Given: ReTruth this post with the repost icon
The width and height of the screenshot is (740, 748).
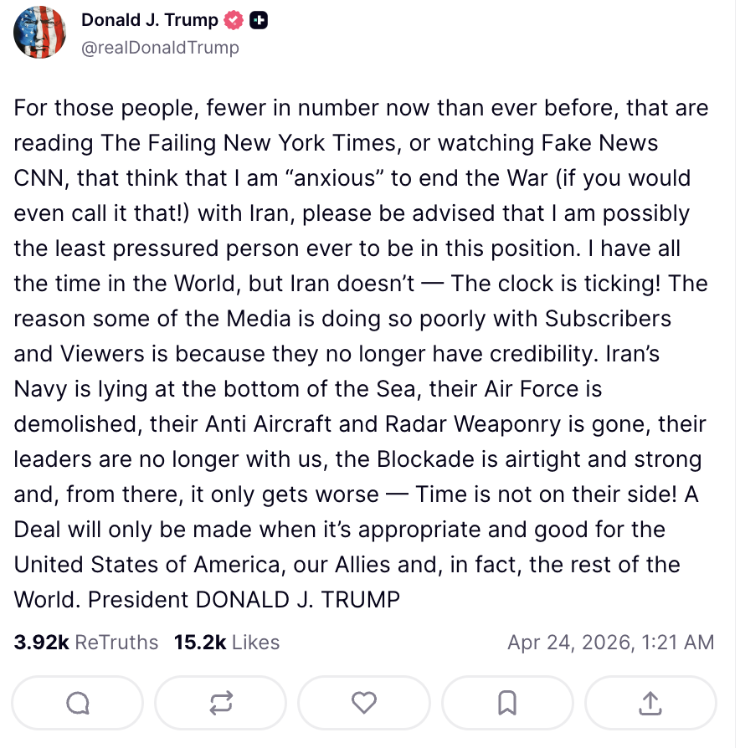Looking at the screenshot, I should (x=221, y=704).
